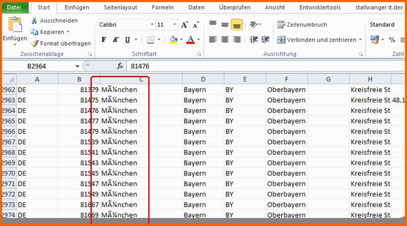Viewport: 407px width, 226px height.
Task: Toggle highlighted bottom align button
Action: click(x=237, y=24)
